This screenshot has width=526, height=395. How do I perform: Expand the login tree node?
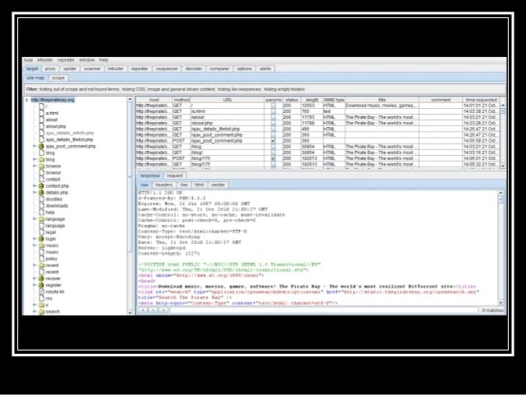coord(35,239)
